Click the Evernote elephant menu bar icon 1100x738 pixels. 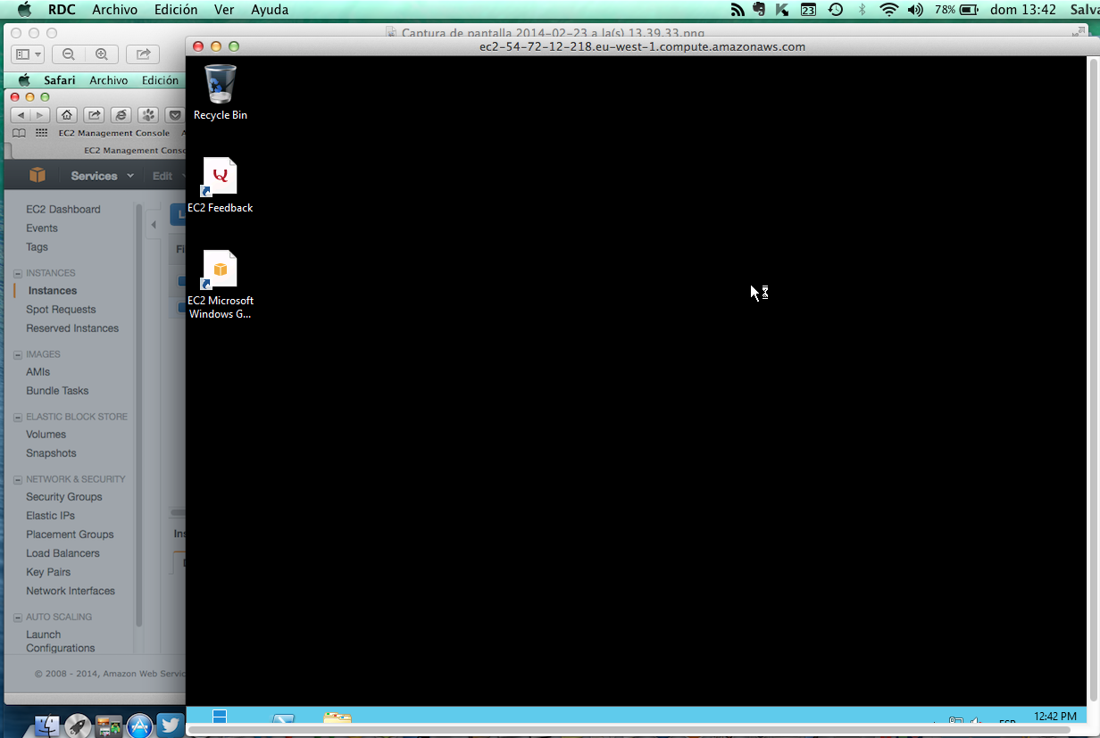coord(759,10)
